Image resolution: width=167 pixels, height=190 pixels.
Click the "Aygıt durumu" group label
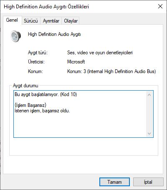click(x=25, y=86)
